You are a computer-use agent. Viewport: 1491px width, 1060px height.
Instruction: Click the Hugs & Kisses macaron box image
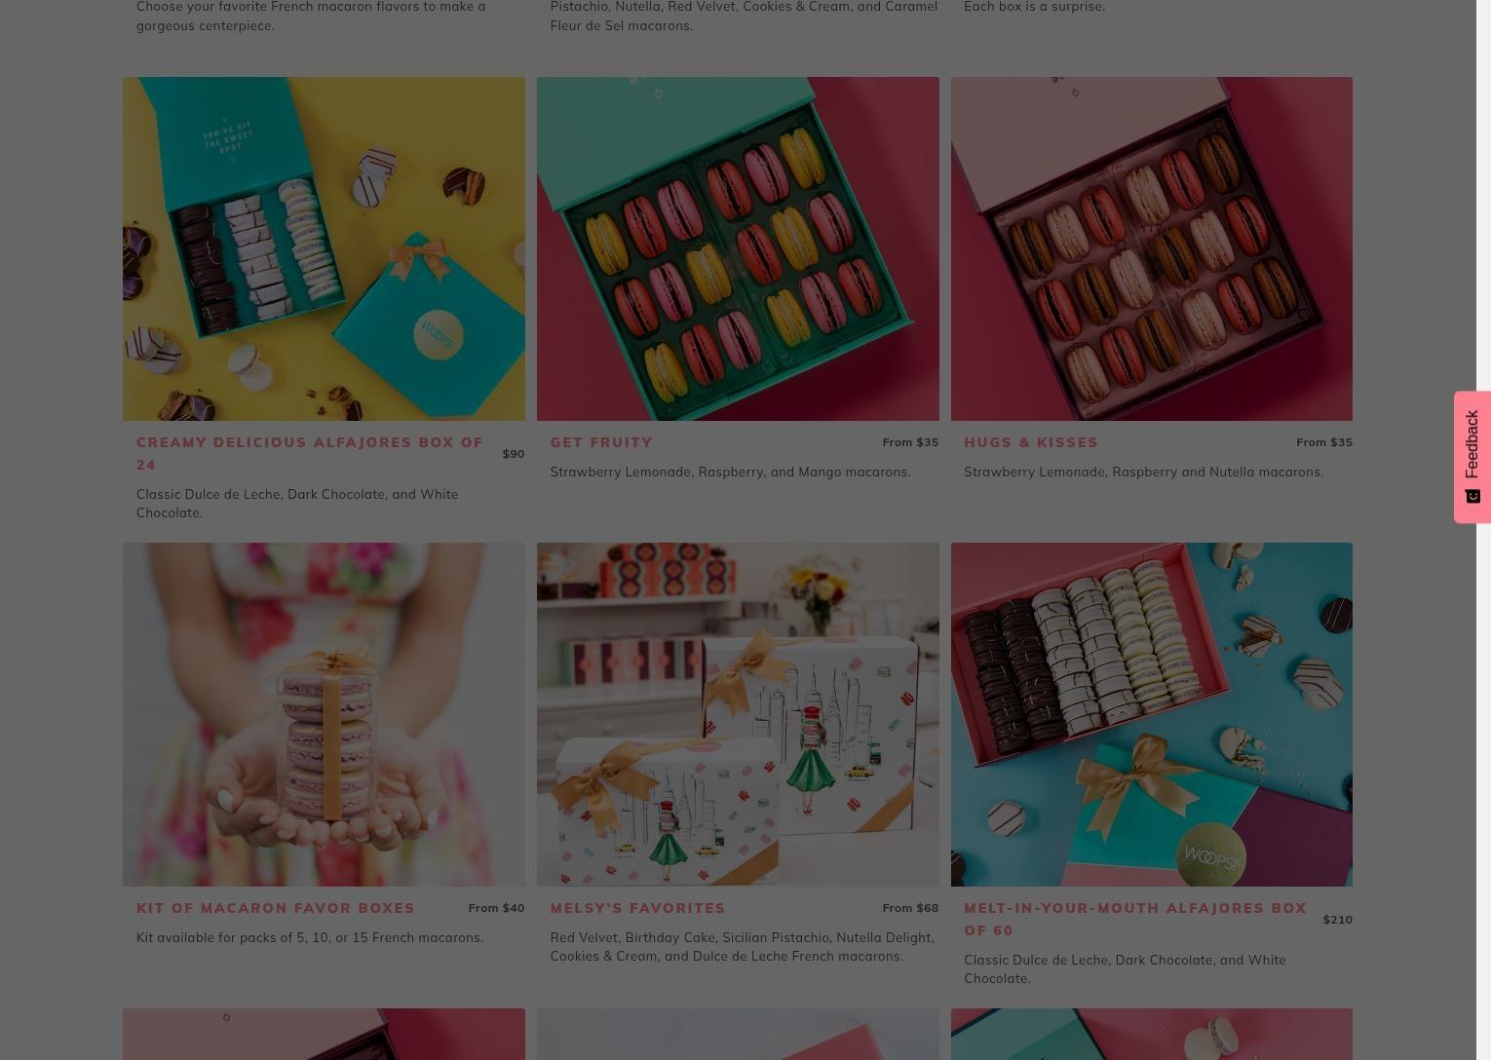1152,248
